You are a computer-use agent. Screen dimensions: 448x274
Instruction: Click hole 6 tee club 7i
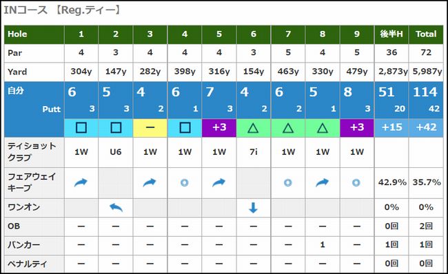(254, 152)
